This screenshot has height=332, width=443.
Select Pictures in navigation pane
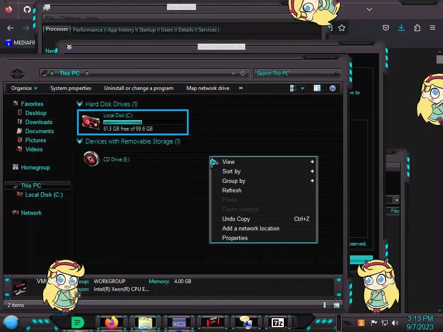[35, 140]
